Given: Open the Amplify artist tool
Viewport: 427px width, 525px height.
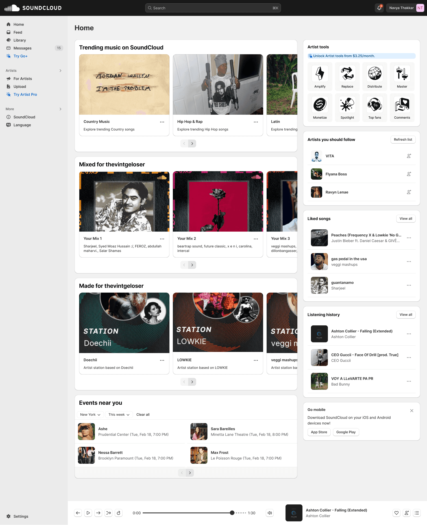Looking at the screenshot, I should (x=320, y=76).
